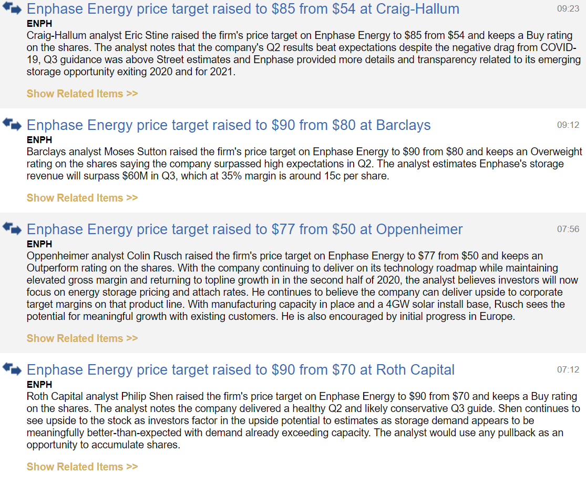586x482 pixels.
Task: Click the ENPH ticker in the Craig-Hallum story
Action: (x=39, y=24)
